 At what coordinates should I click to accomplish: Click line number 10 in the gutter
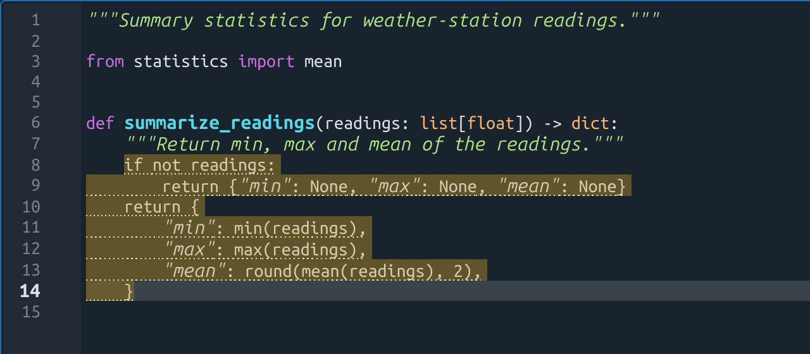(30, 207)
